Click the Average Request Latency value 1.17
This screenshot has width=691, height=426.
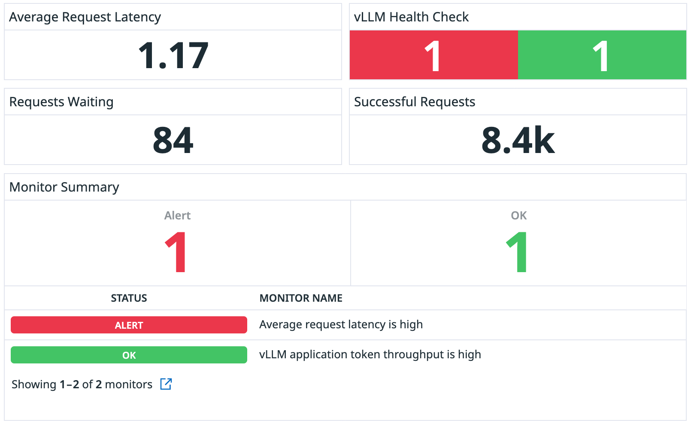(x=173, y=55)
